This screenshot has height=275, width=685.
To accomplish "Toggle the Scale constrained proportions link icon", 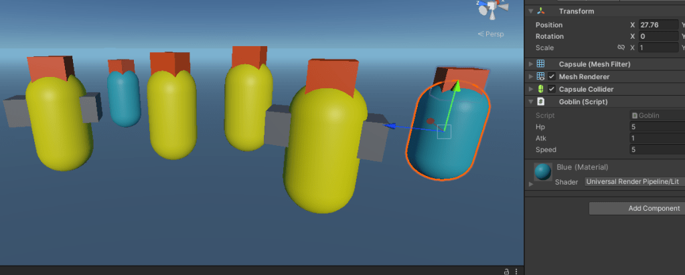I will [621, 48].
